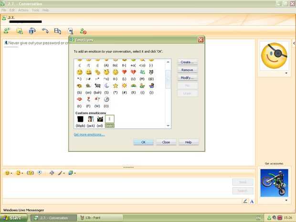The height and width of the screenshot is (222, 296).
Task: Click the Remove button
Action: tap(187, 70)
